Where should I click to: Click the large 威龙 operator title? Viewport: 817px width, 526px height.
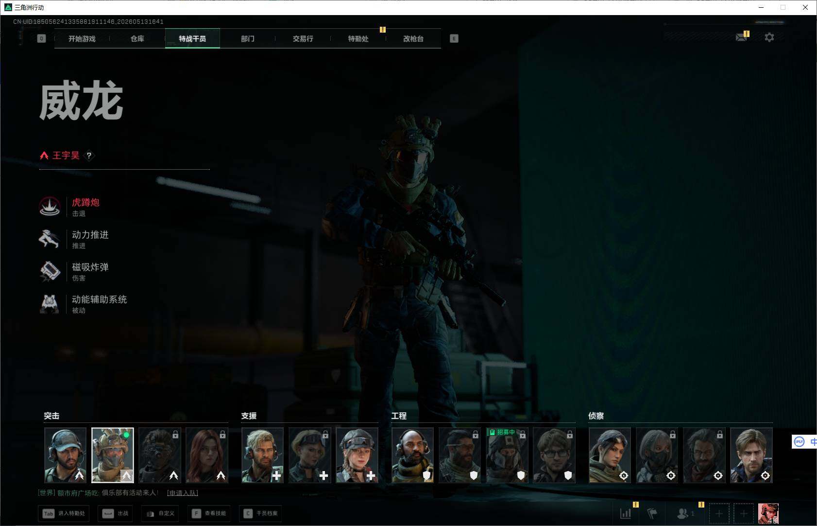pos(81,101)
